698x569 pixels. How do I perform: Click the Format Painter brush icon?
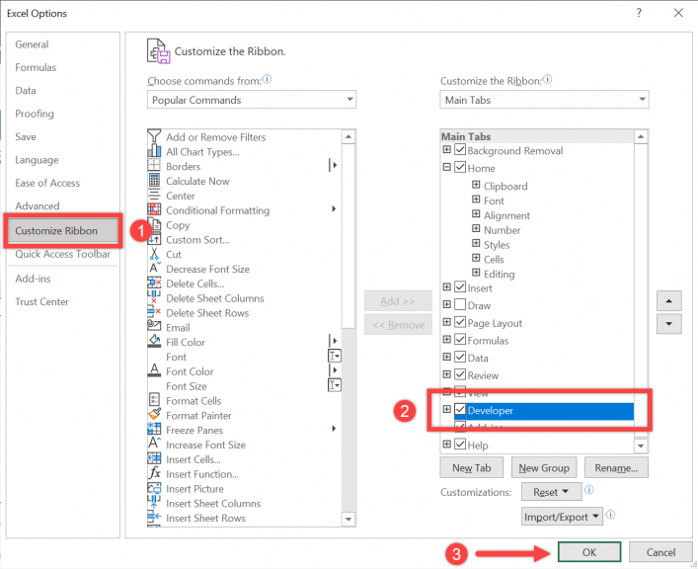pyautogui.click(x=154, y=414)
